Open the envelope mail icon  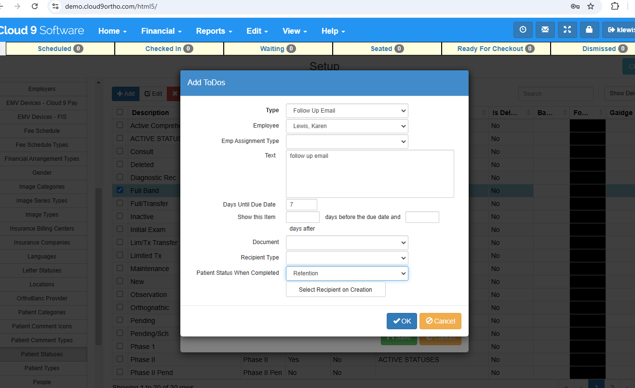click(545, 30)
